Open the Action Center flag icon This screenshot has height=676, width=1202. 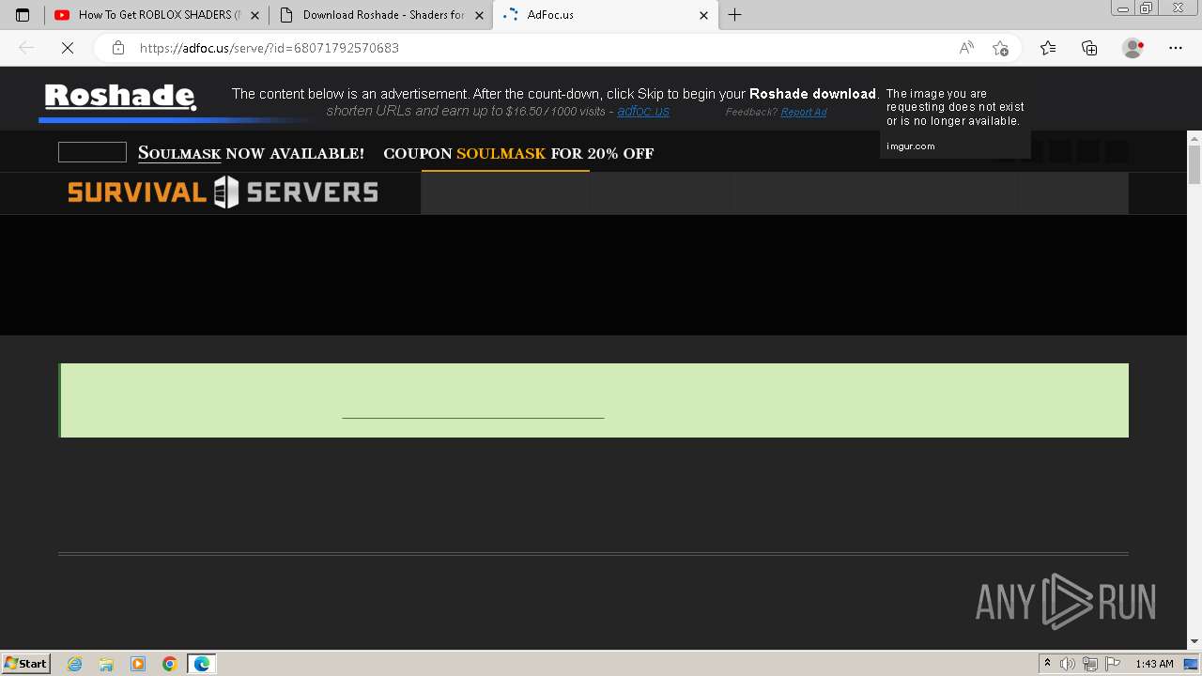click(x=1112, y=664)
